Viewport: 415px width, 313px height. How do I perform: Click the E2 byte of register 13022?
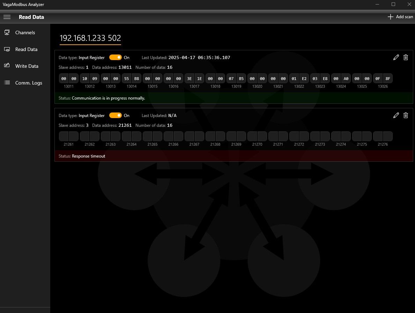[x=304, y=79]
